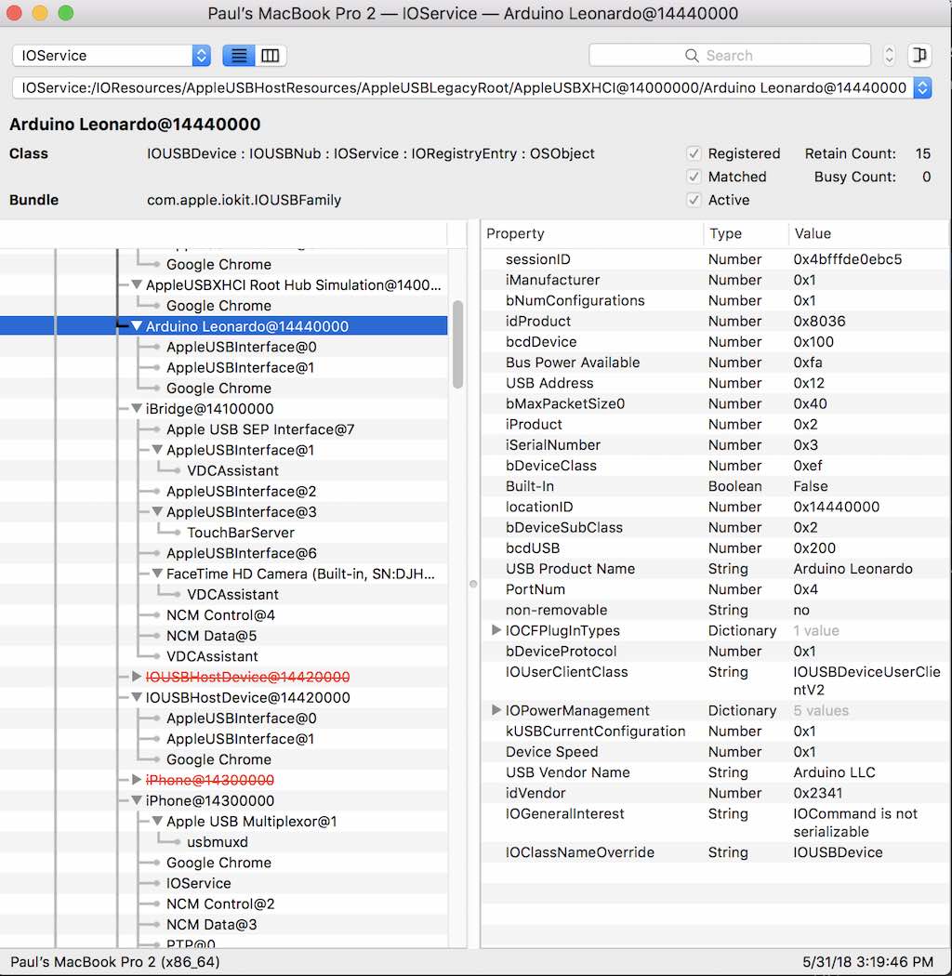This screenshot has height=976, width=952.
Task: Collapse AppleUSBInterface@3 under iBridge
Action: (x=157, y=511)
